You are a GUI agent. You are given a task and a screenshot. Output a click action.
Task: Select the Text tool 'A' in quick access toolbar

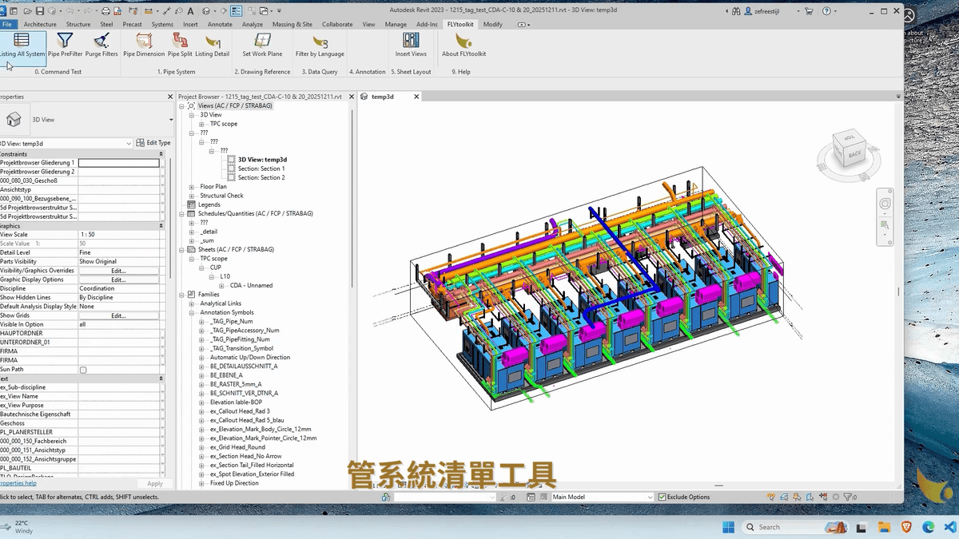click(189, 11)
